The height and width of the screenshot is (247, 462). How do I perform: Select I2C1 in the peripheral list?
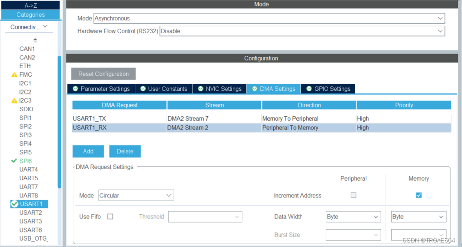[x=25, y=84]
